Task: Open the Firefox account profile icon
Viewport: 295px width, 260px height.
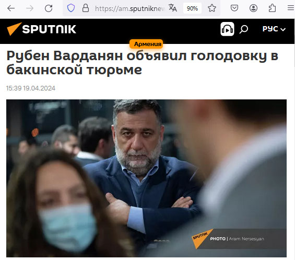Action: tap(253, 8)
